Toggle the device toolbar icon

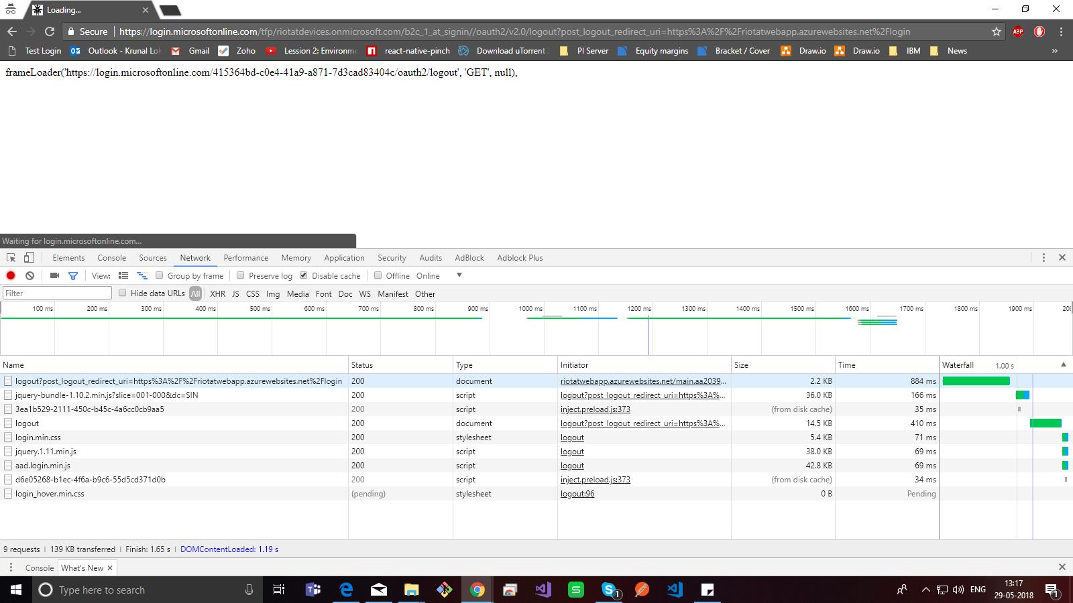click(28, 257)
